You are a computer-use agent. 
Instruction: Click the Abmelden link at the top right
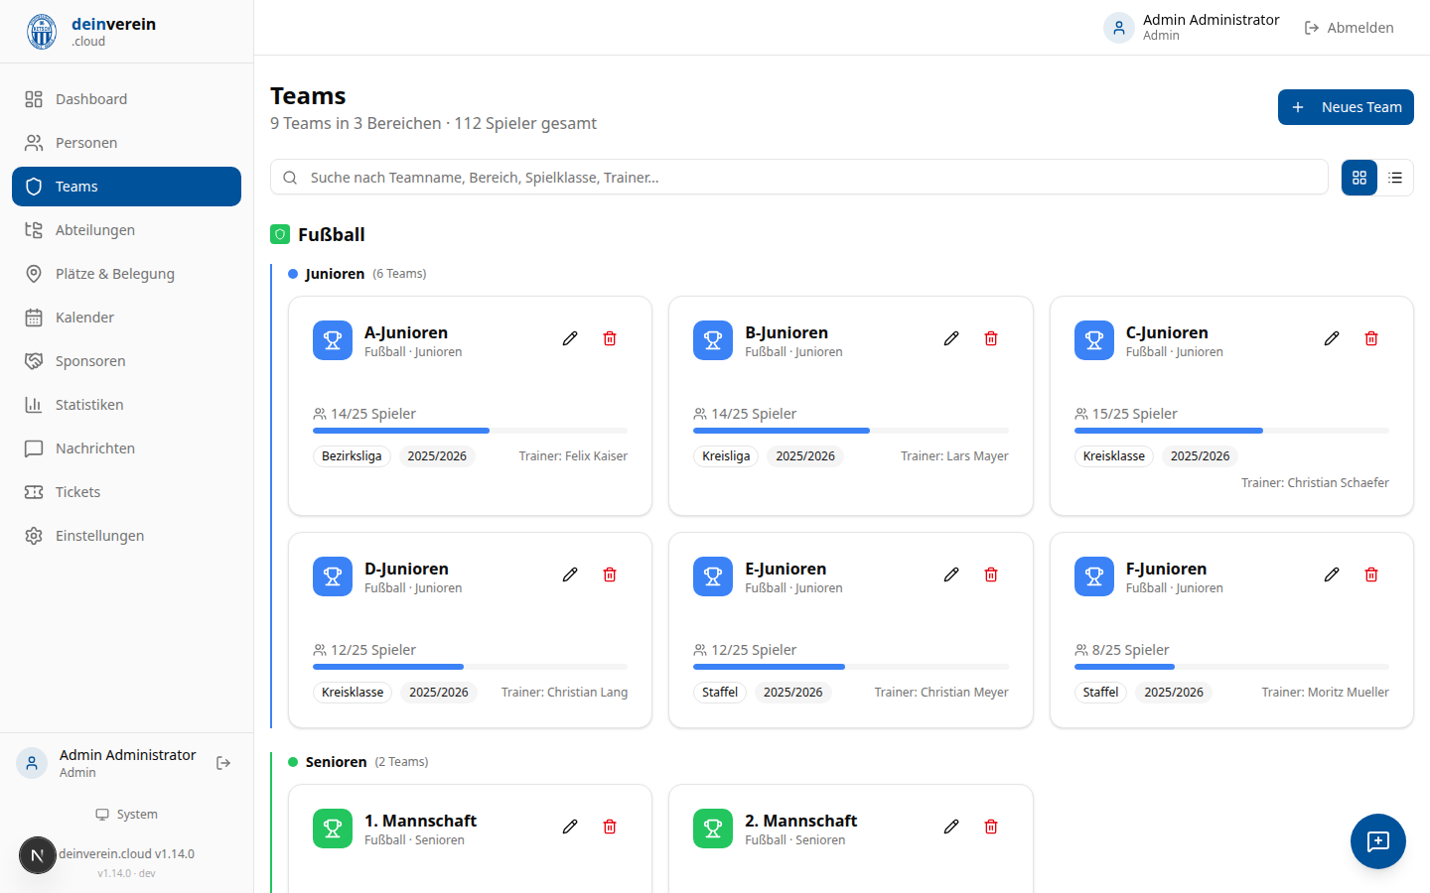(x=1350, y=27)
